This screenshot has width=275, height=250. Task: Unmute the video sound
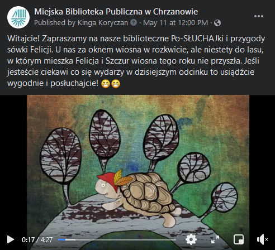pyautogui.click(x=262, y=239)
